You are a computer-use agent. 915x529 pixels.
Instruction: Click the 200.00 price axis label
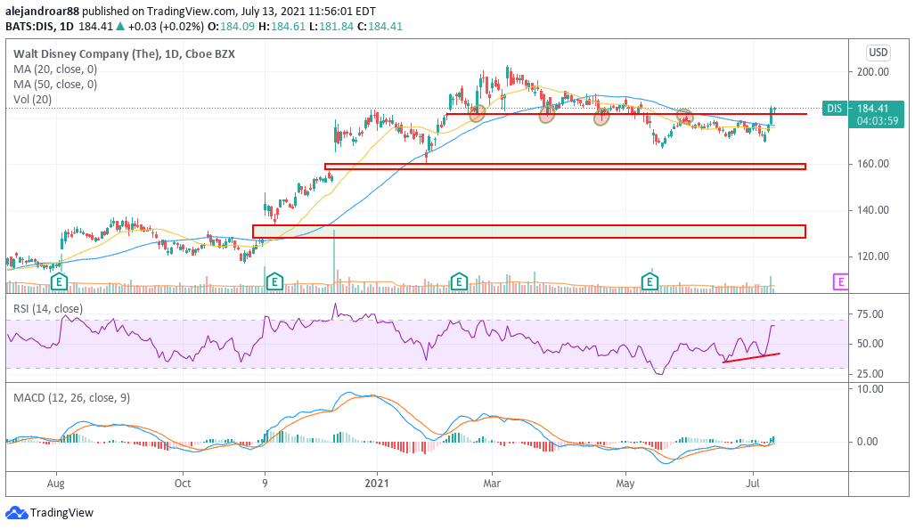(873, 72)
